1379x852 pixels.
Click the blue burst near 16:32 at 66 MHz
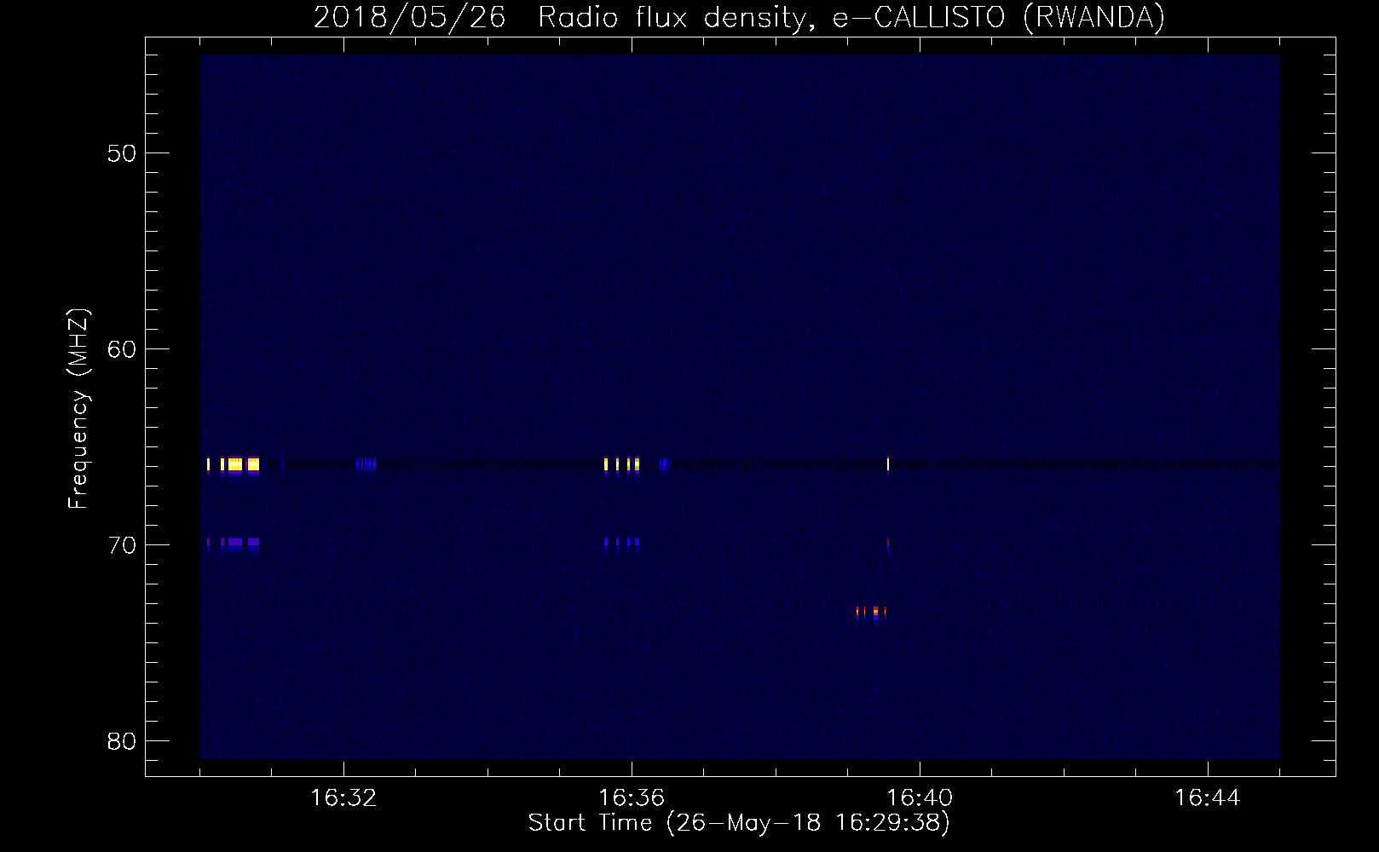[x=366, y=464]
